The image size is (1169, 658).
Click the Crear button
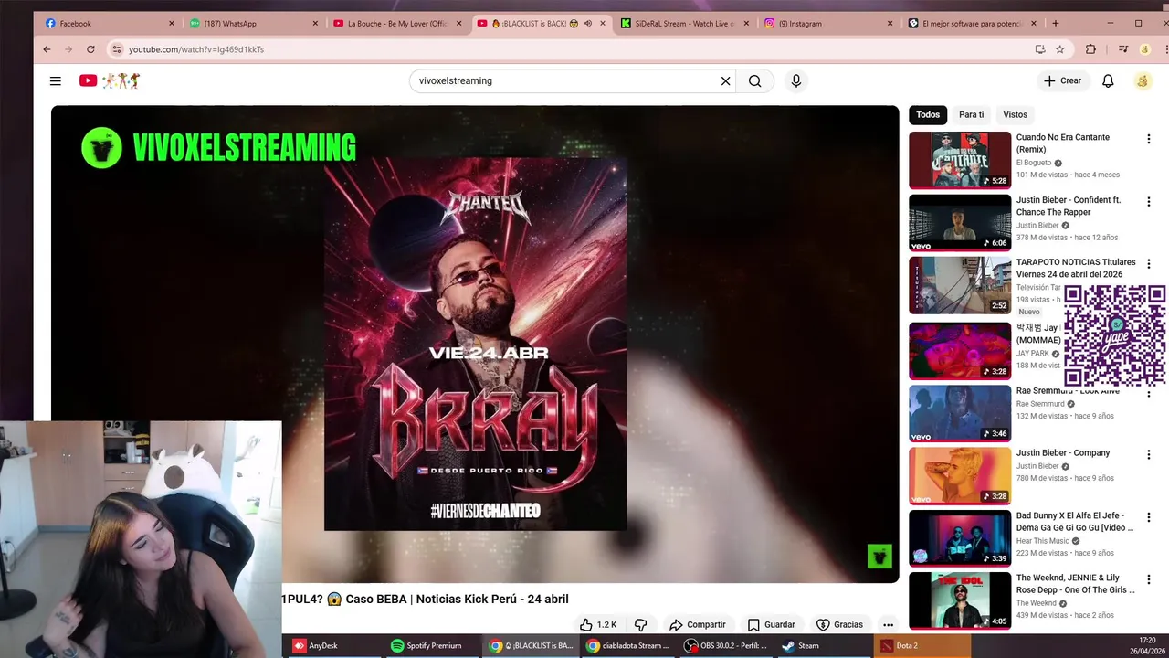(x=1062, y=80)
